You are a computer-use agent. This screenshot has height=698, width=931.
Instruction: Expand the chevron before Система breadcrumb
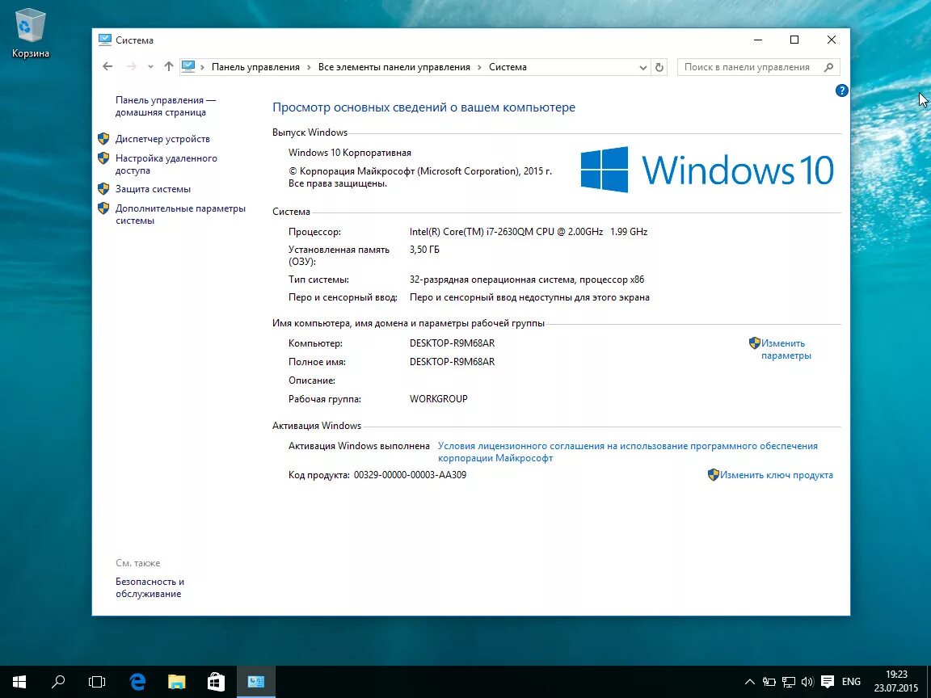(479, 67)
